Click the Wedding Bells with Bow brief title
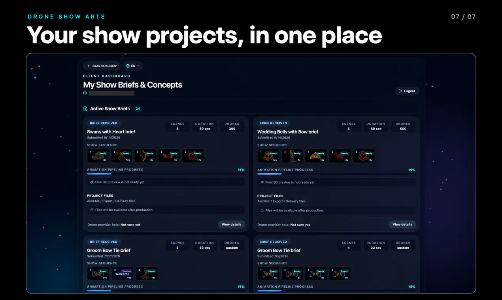The height and width of the screenshot is (300, 502). click(288, 132)
